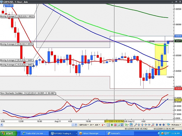The image size is (182, 136).
Task: Switch to 9 FOREX Trading taskbar item
Action: [63, 133]
